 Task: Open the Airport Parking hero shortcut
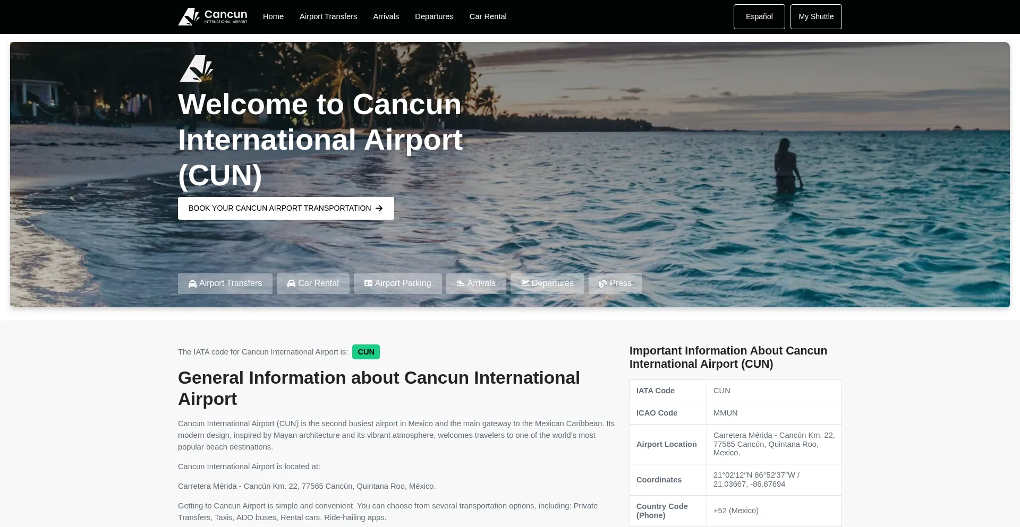pos(397,283)
